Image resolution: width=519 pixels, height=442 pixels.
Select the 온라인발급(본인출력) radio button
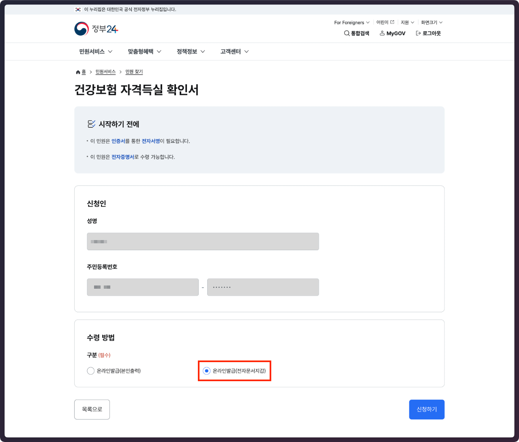90,371
